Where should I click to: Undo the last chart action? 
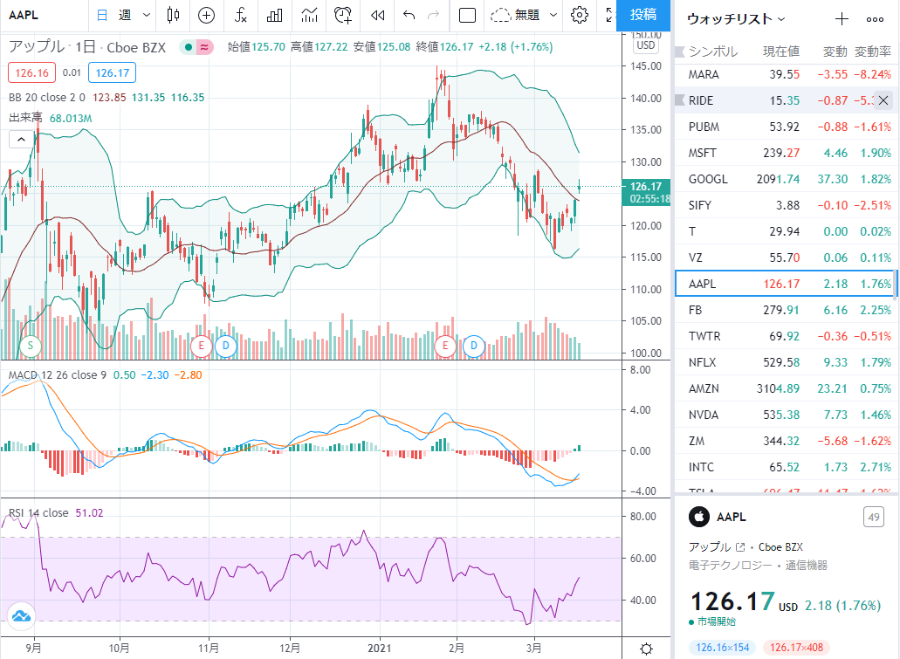coord(409,15)
